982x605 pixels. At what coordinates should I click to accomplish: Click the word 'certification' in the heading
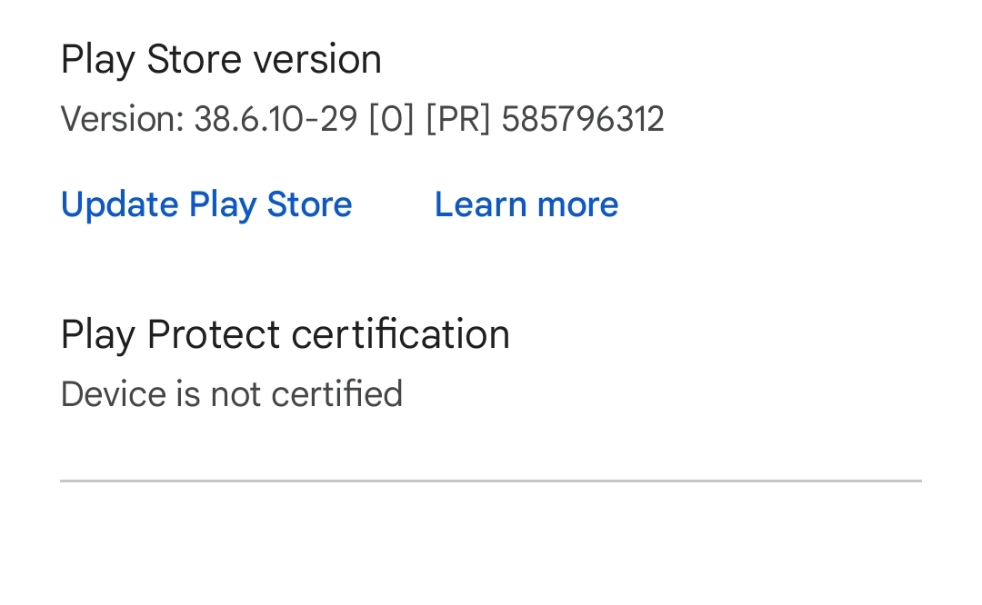pyautogui.click(x=400, y=334)
